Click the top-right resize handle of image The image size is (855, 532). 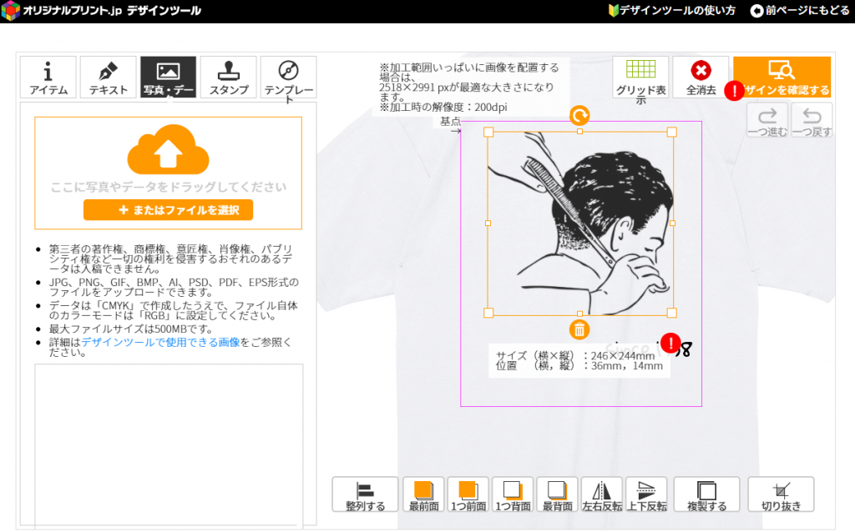click(x=672, y=132)
